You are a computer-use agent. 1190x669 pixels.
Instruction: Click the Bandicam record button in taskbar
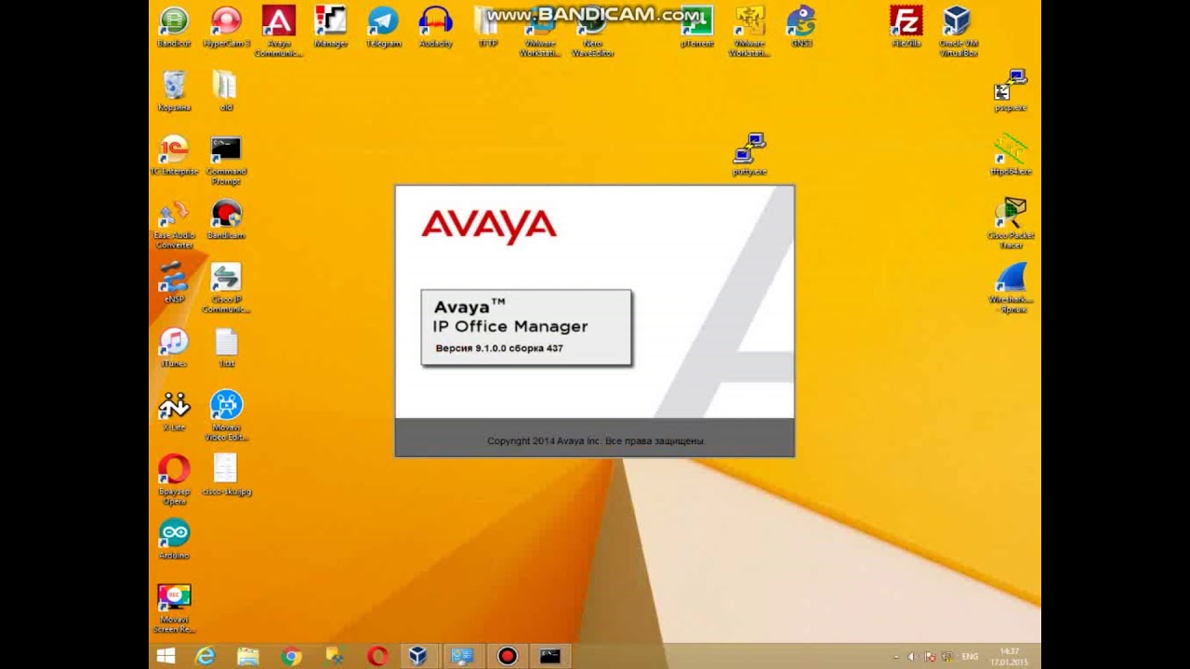(x=507, y=656)
